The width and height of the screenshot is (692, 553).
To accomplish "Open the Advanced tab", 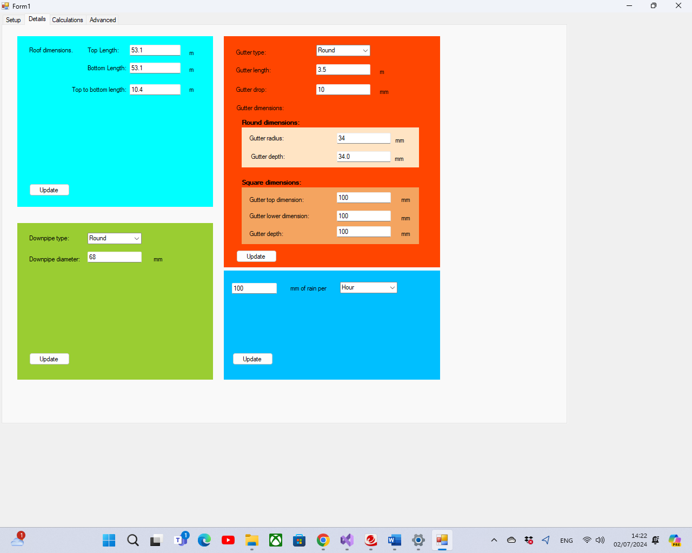I will (x=103, y=20).
